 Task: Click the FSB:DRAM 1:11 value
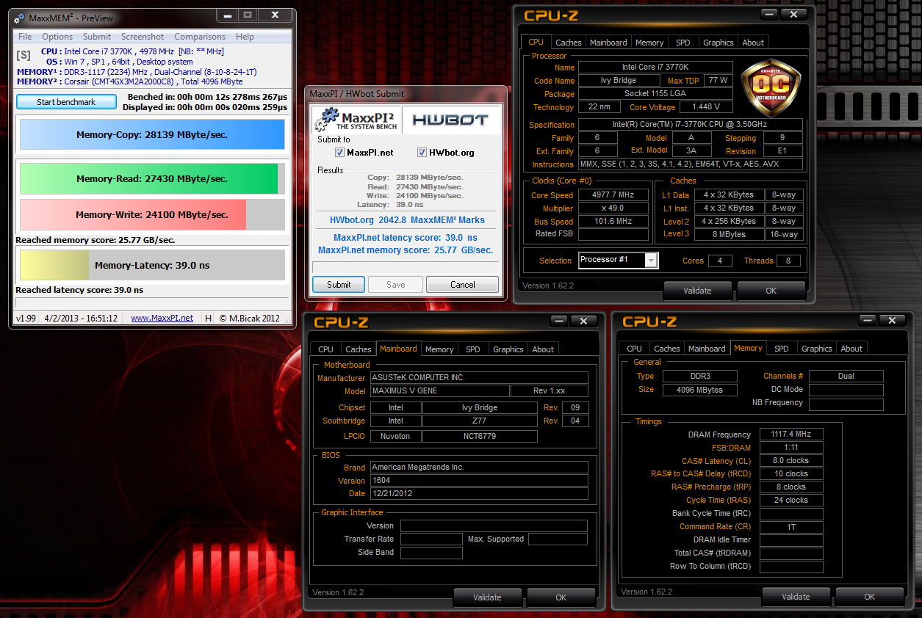[x=791, y=448]
